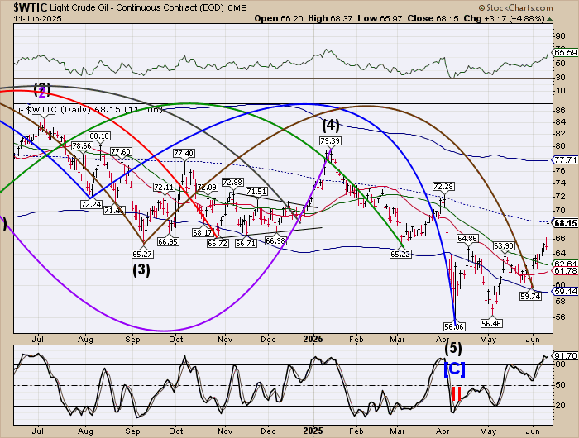
Task: Click the 68.15 last price tag on right axis
Action: pyautogui.click(x=564, y=223)
